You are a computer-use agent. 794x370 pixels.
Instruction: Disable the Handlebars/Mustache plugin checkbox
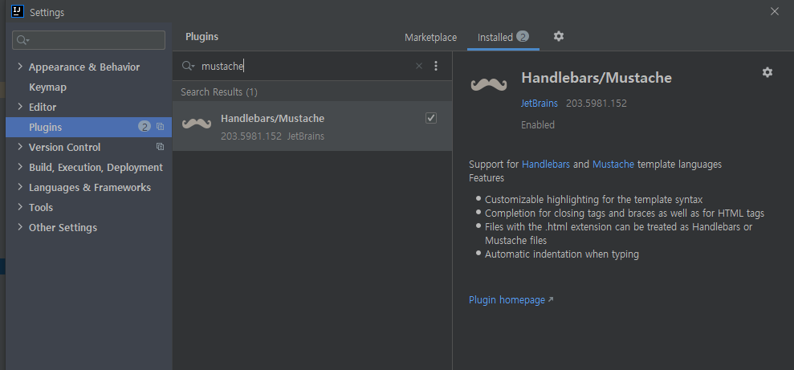coord(431,118)
